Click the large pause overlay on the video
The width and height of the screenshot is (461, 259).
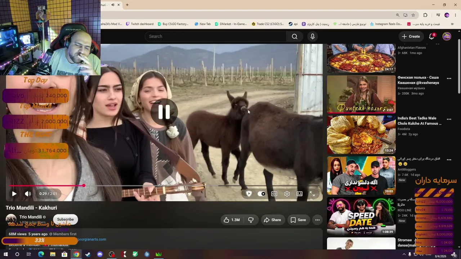(x=164, y=112)
